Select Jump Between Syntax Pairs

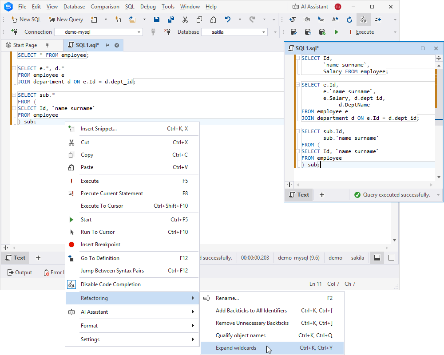[x=132, y=271]
